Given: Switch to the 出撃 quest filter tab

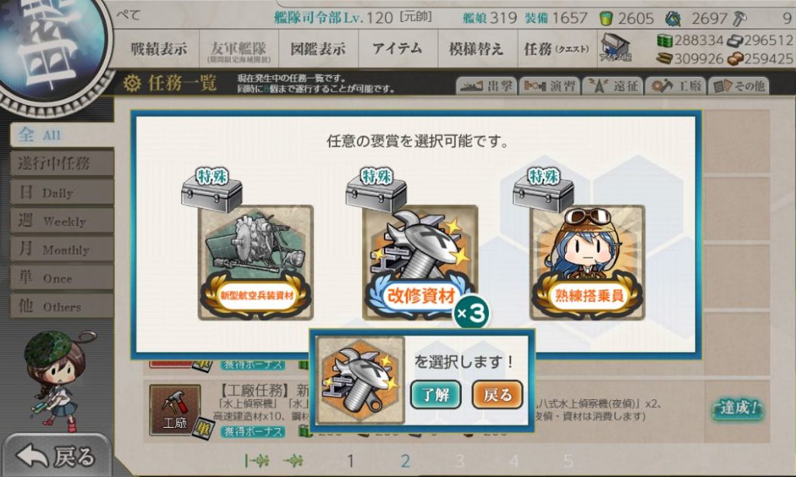Looking at the screenshot, I should [x=487, y=86].
